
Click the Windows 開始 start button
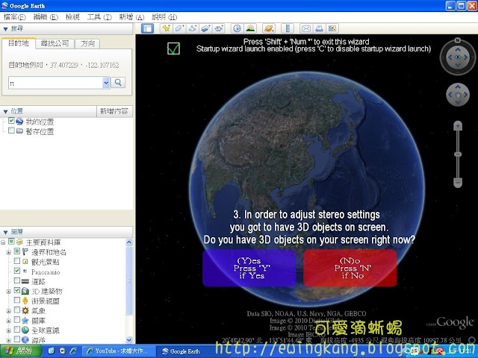click(x=20, y=351)
